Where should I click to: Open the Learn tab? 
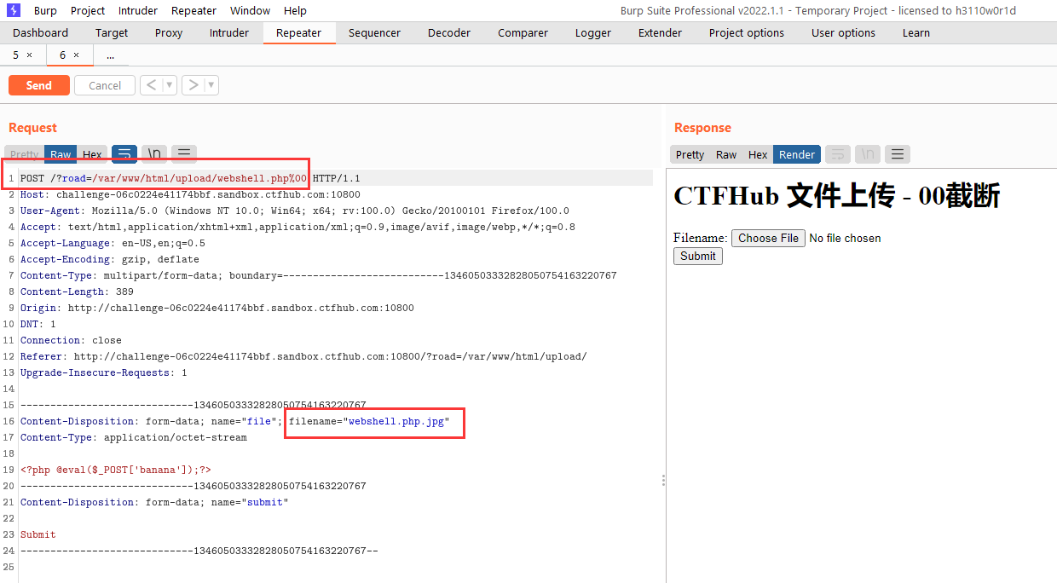(916, 32)
